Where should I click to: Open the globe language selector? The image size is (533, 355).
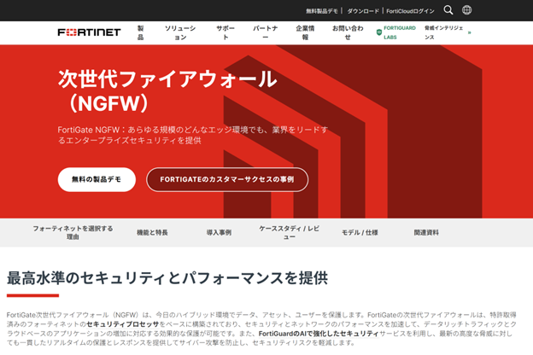pyautogui.click(x=466, y=10)
